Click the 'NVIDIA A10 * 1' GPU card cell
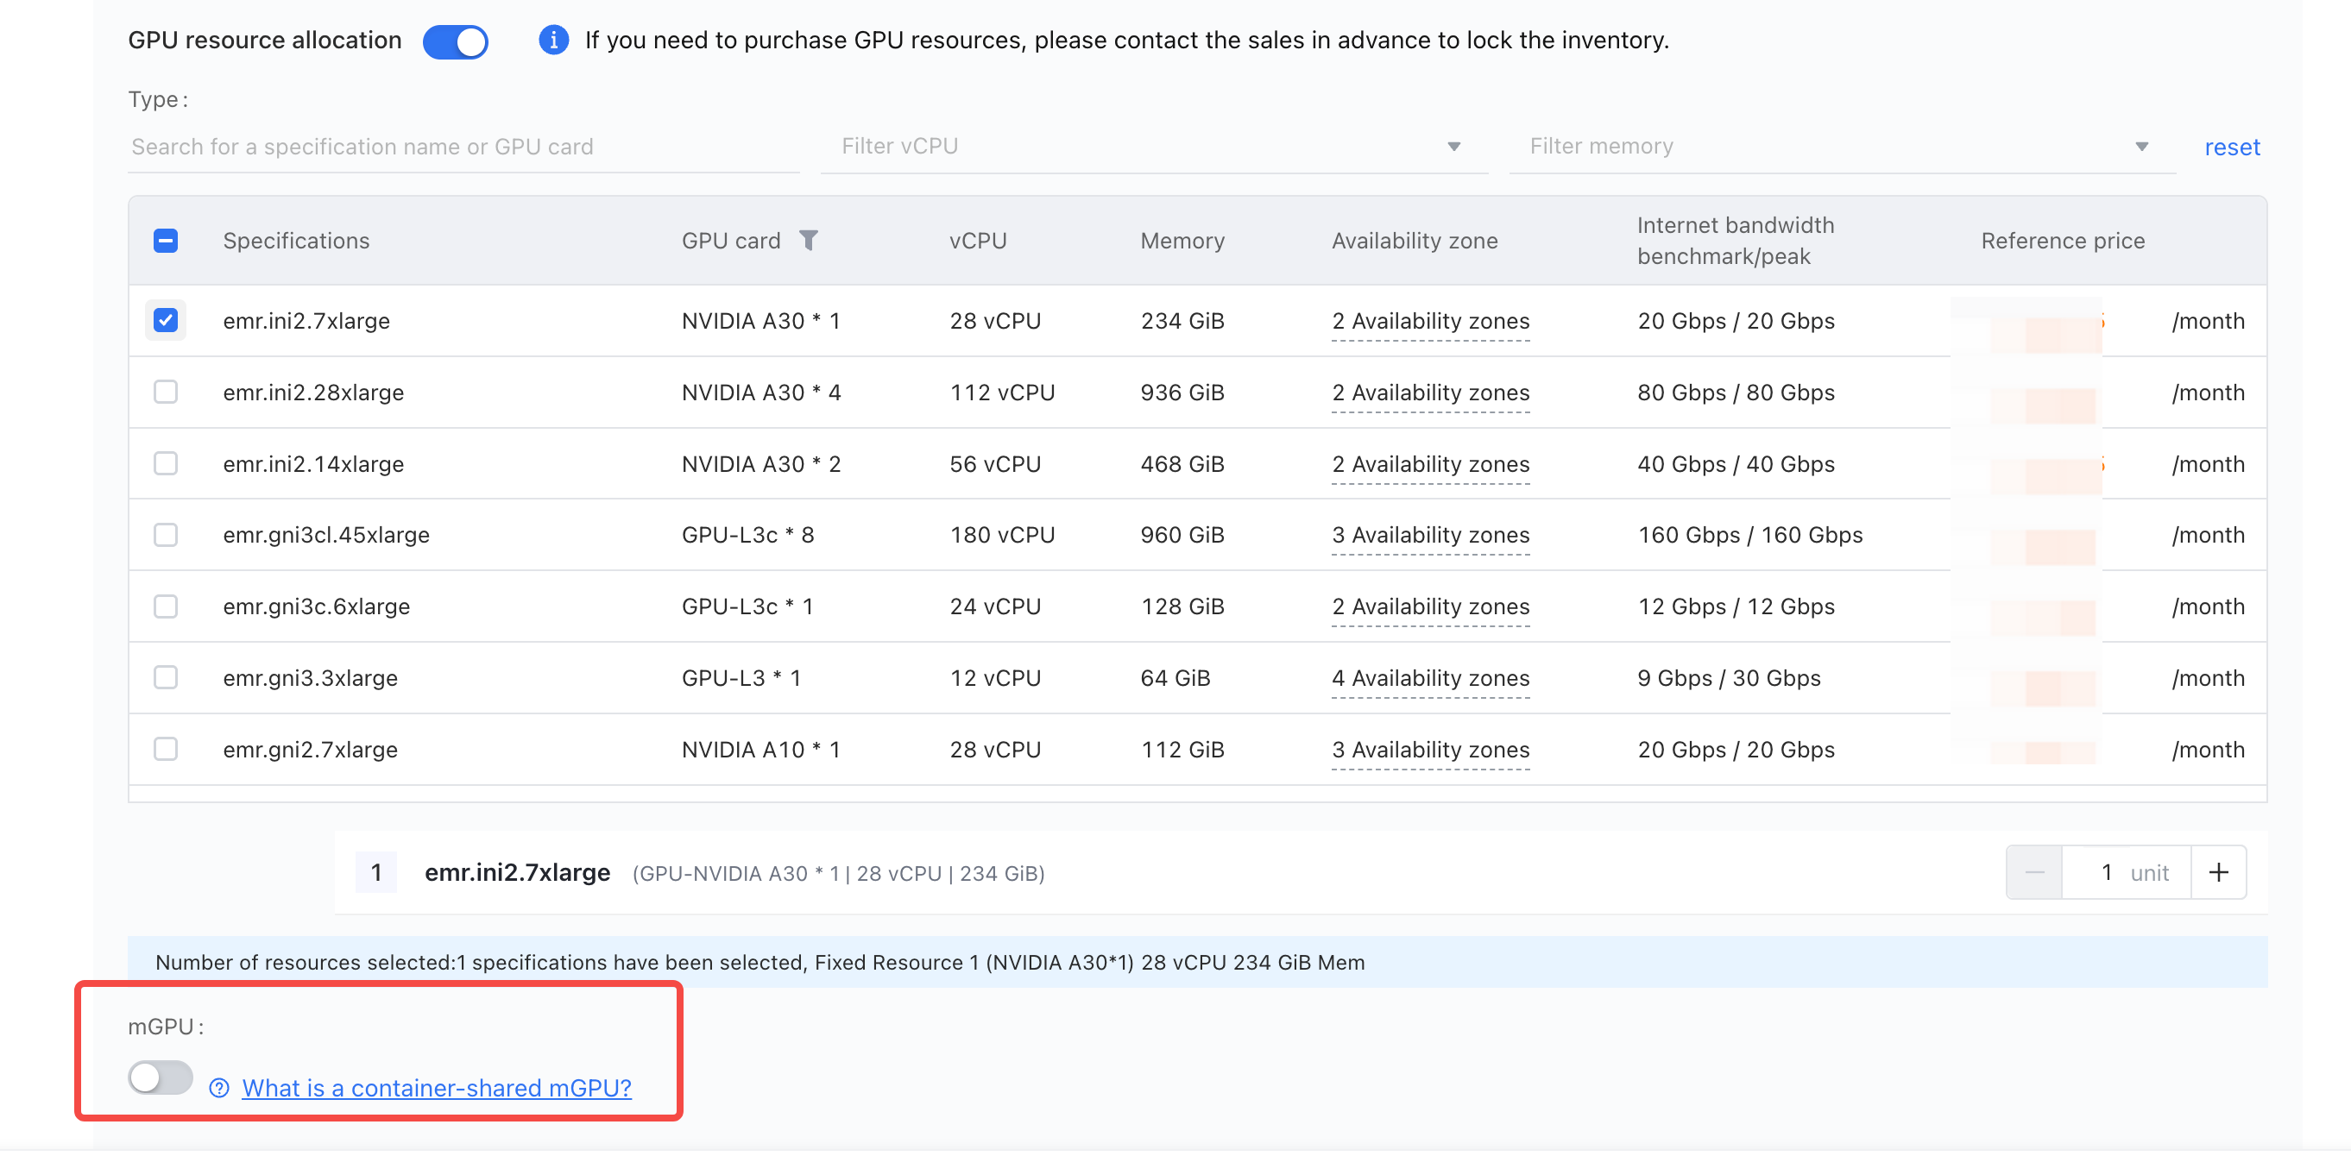The image size is (2351, 1156). click(x=760, y=749)
